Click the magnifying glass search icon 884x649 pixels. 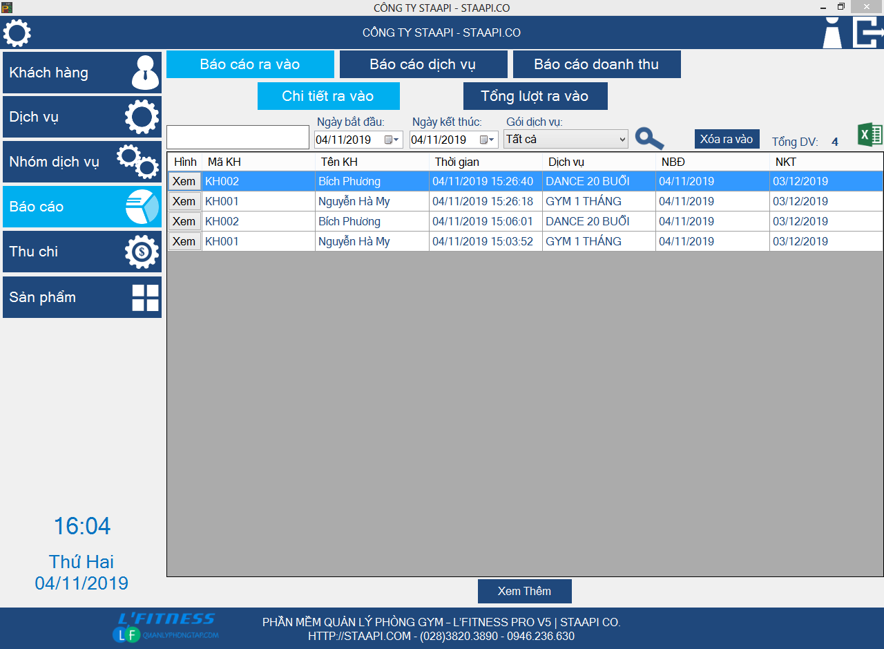649,139
